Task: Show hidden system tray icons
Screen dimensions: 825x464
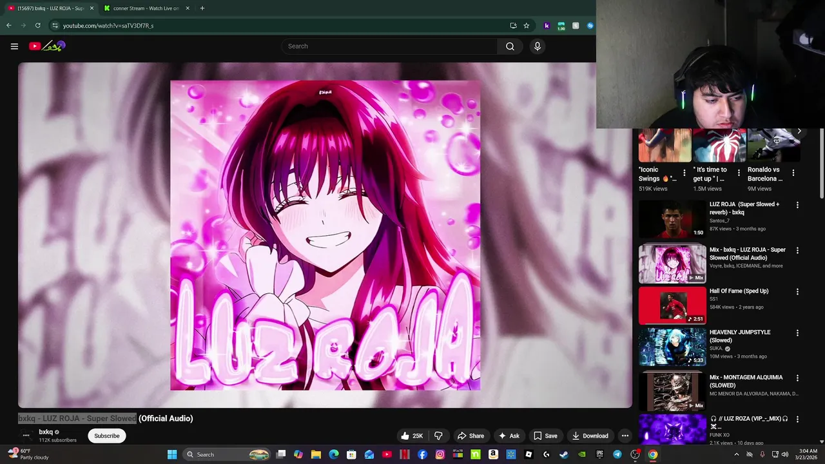Action: point(737,454)
